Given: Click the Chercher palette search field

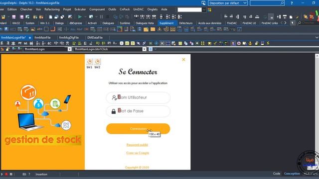Looking at the screenshot, I should (x=308, y=23).
